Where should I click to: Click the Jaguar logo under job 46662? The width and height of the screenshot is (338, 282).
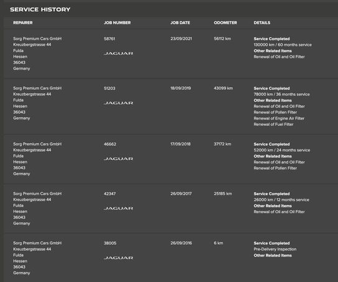pyautogui.click(x=118, y=159)
